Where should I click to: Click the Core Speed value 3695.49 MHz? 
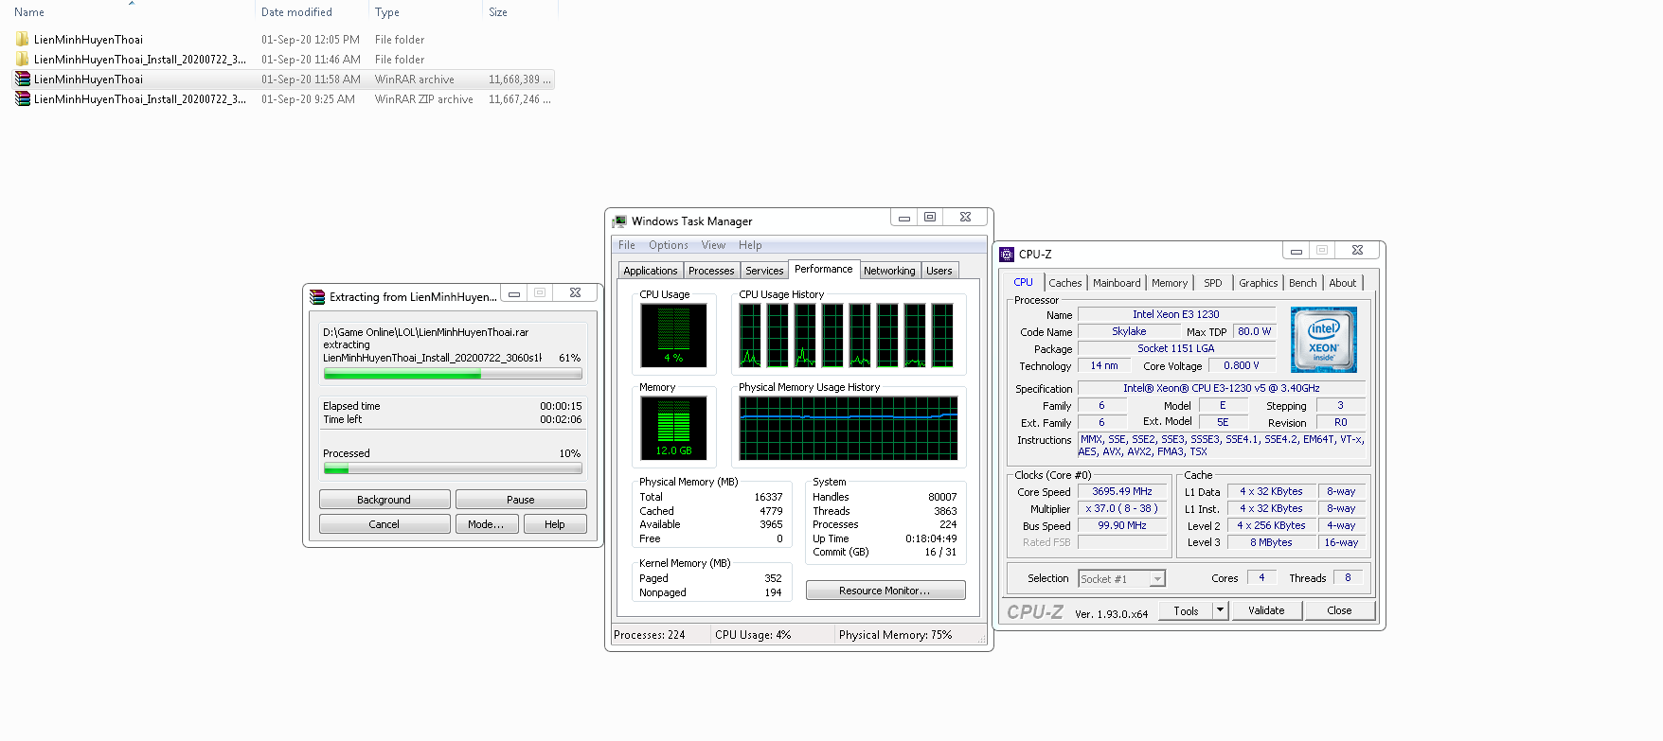pos(1122,492)
